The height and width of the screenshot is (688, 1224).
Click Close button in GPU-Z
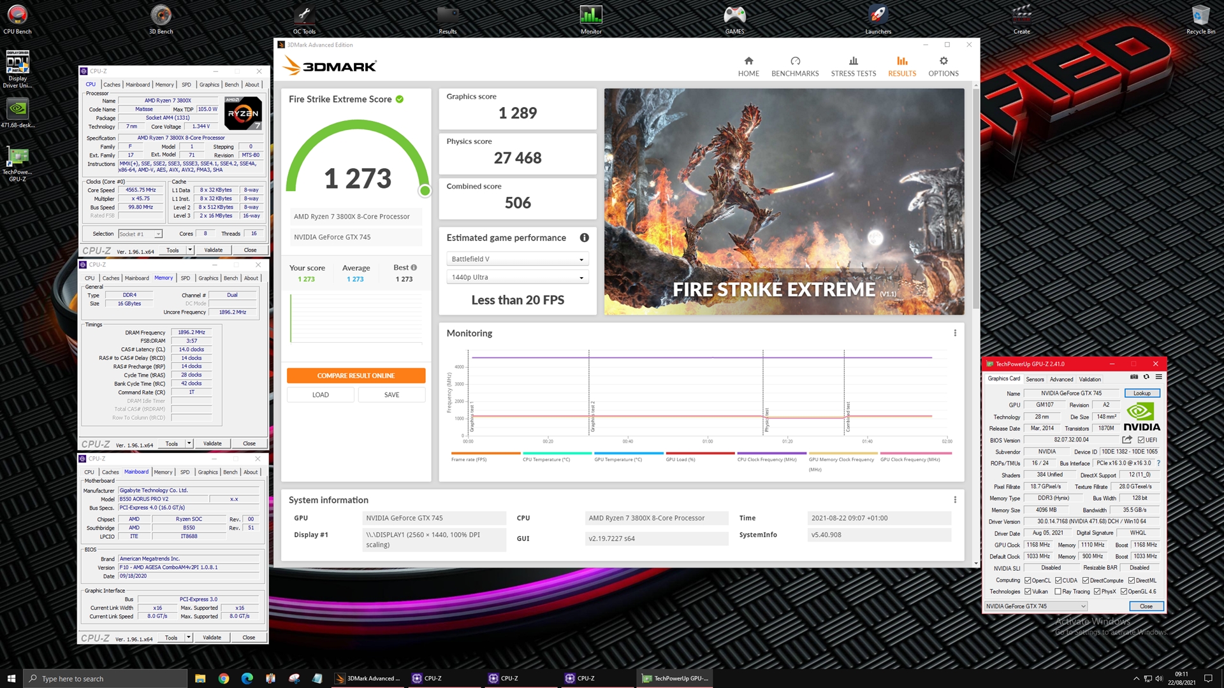1146,606
